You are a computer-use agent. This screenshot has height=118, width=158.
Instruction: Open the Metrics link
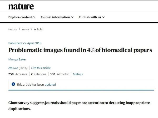click(78, 74)
